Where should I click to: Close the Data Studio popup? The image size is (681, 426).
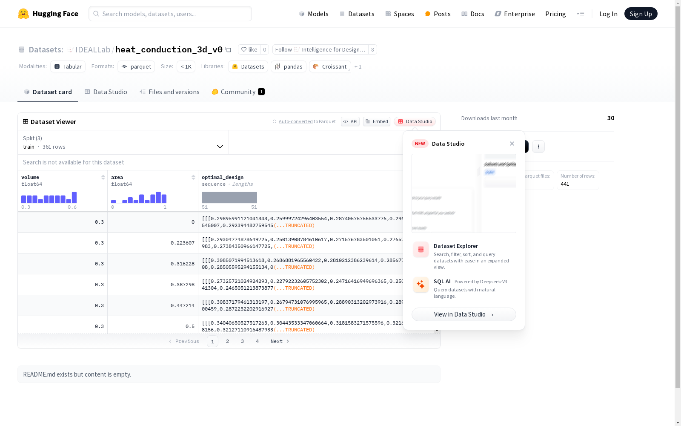(512, 144)
